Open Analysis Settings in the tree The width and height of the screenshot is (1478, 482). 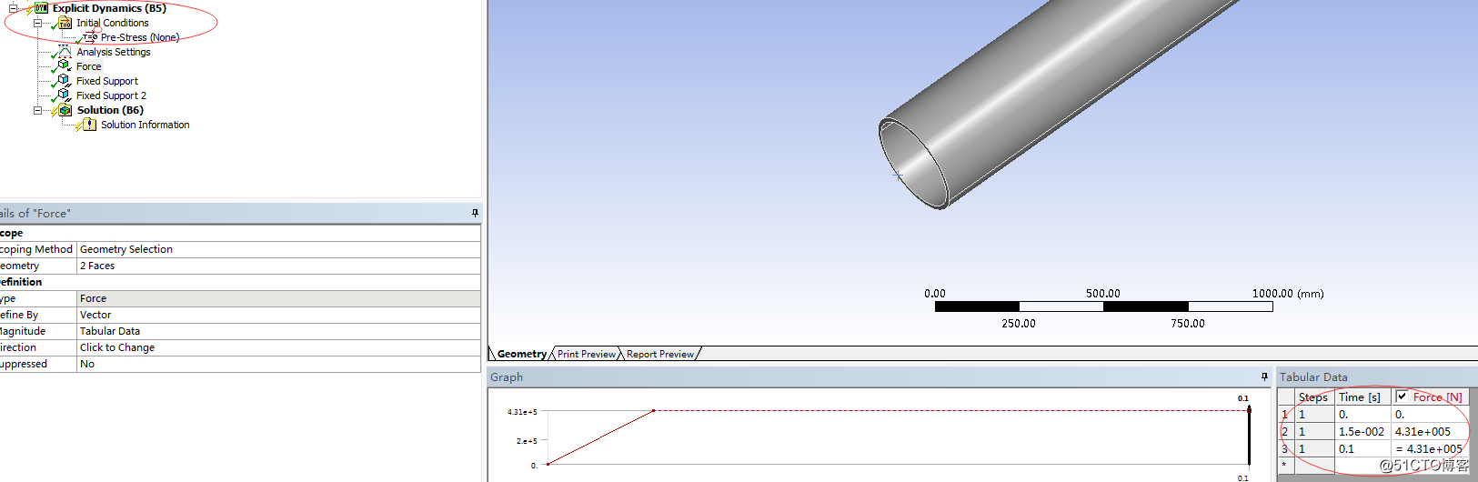point(114,52)
